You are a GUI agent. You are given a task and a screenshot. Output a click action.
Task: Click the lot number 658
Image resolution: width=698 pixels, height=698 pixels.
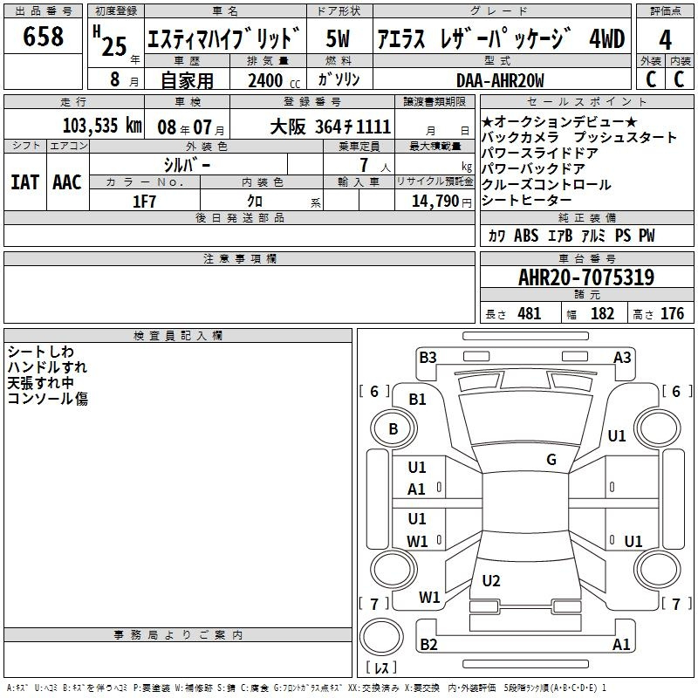43,37
